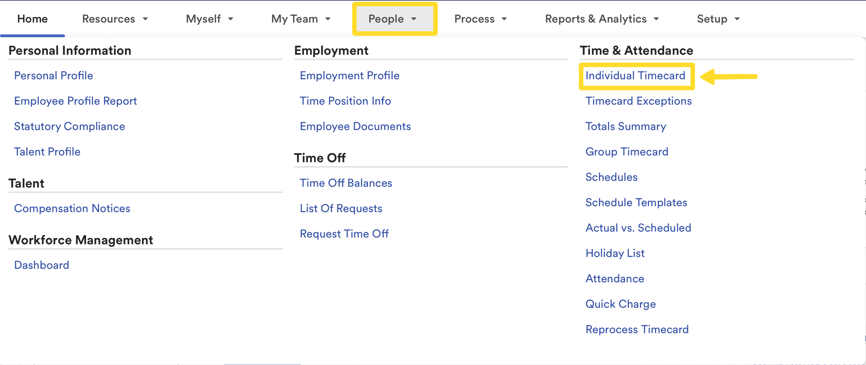View Time Position Info

(345, 101)
